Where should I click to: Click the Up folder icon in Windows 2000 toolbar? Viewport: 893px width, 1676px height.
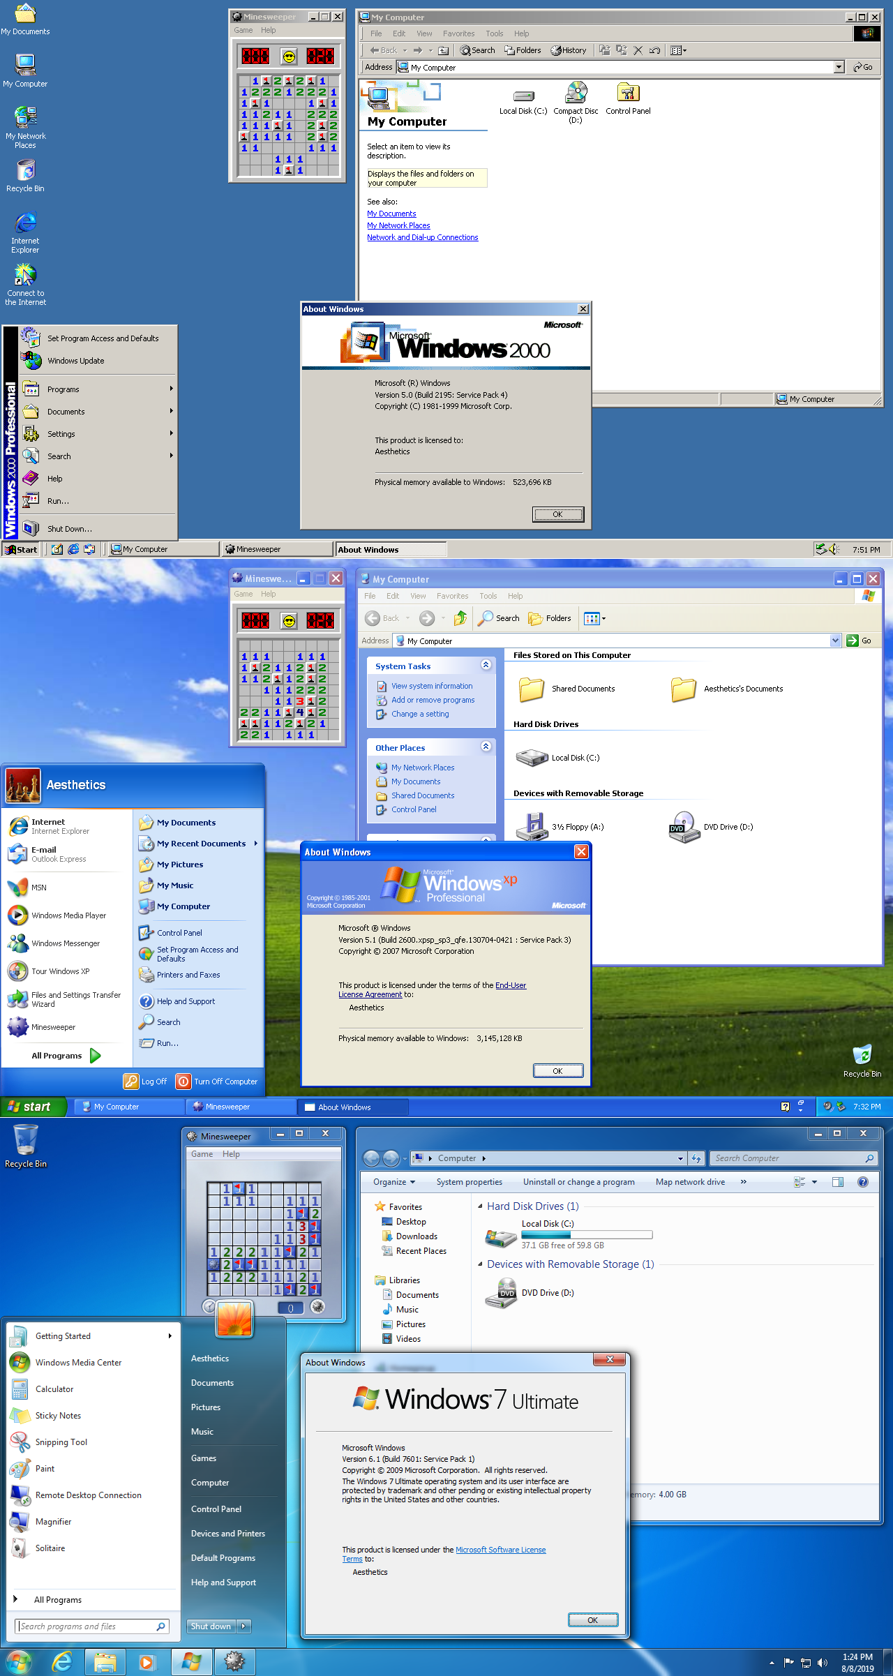[x=444, y=50]
